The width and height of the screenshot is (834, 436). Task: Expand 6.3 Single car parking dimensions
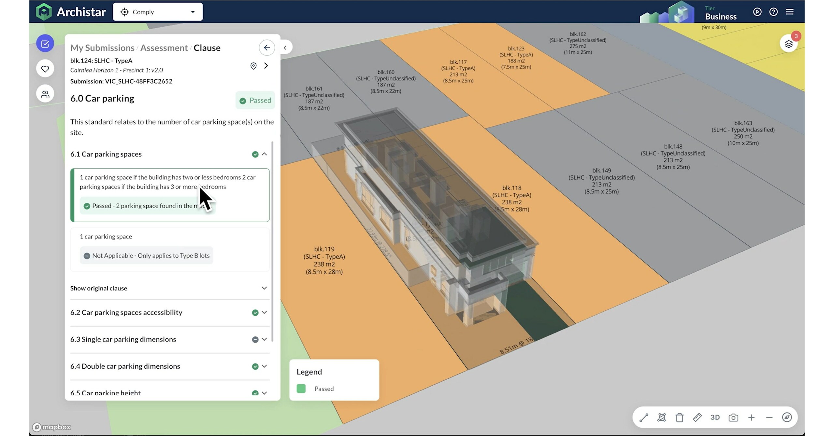pos(265,339)
